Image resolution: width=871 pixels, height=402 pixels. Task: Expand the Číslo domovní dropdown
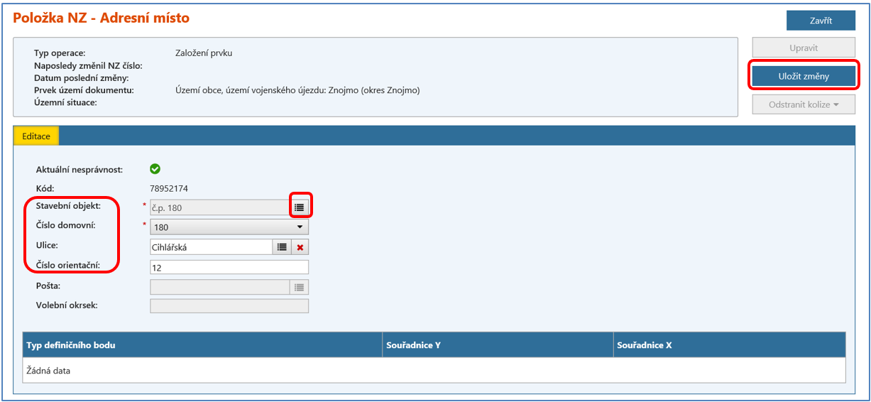coord(300,227)
